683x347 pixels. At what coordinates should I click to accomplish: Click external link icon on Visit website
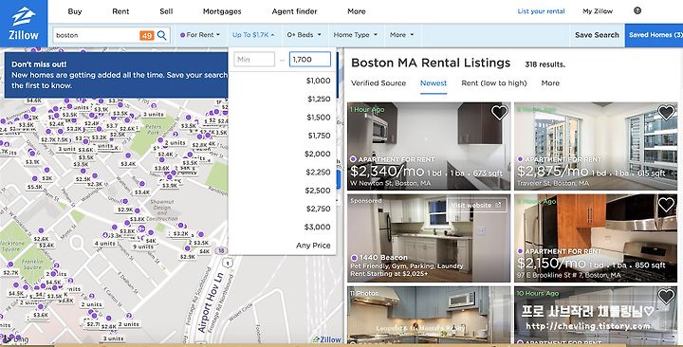(498, 205)
